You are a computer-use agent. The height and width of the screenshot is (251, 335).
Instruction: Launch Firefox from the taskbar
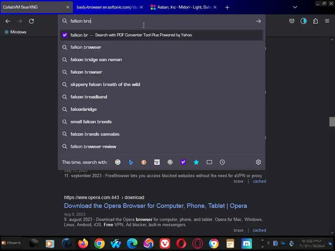(83, 243)
